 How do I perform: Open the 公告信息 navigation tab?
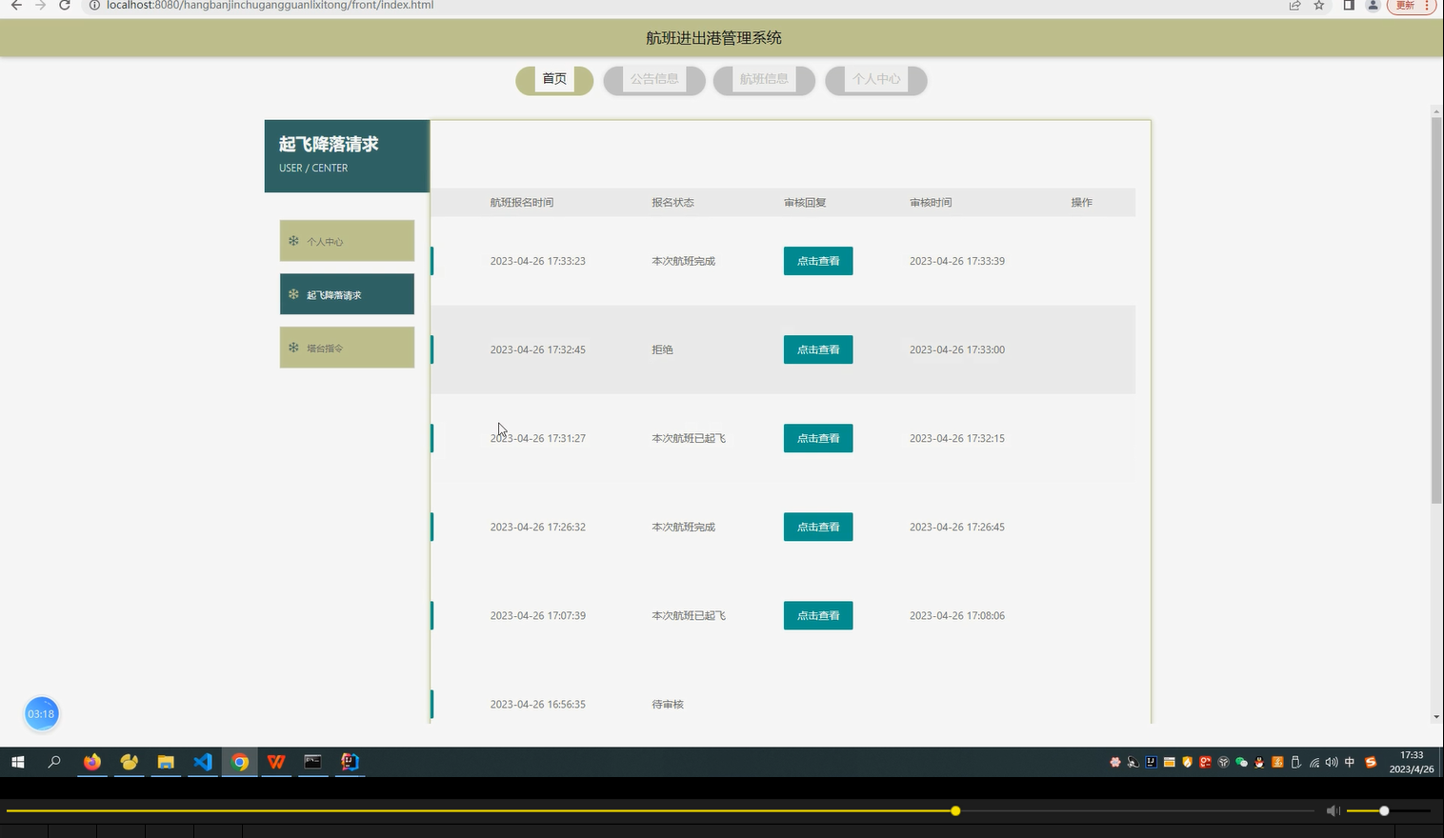coord(654,79)
